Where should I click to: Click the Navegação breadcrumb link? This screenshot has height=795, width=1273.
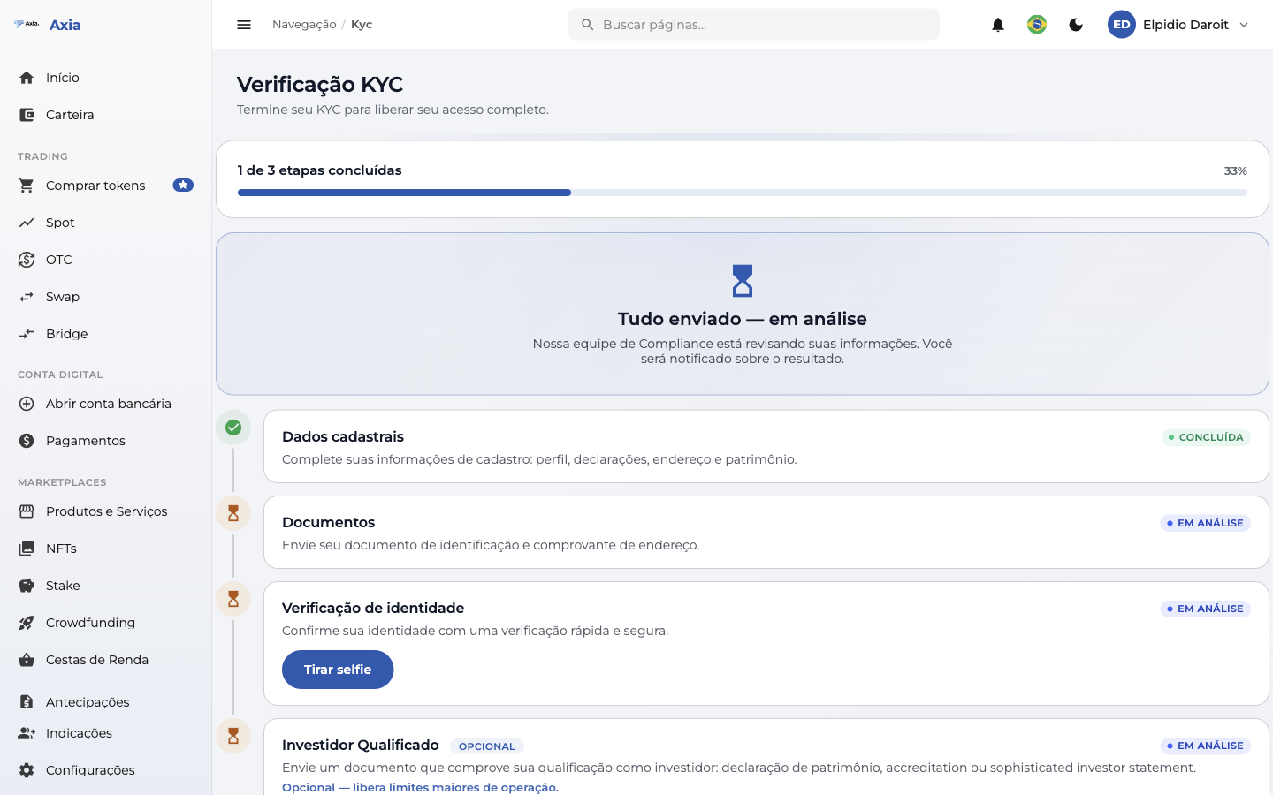304,25
